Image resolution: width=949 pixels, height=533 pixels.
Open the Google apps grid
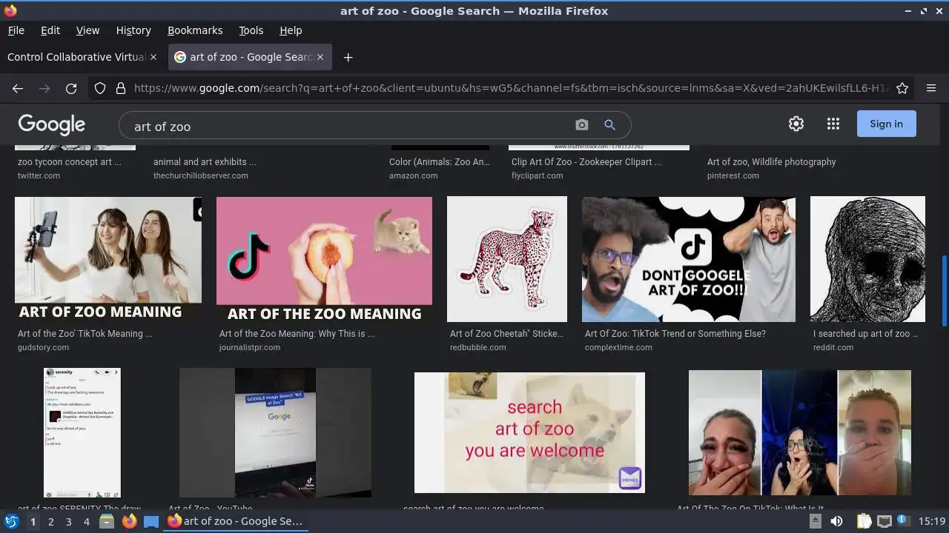click(x=833, y=124)
